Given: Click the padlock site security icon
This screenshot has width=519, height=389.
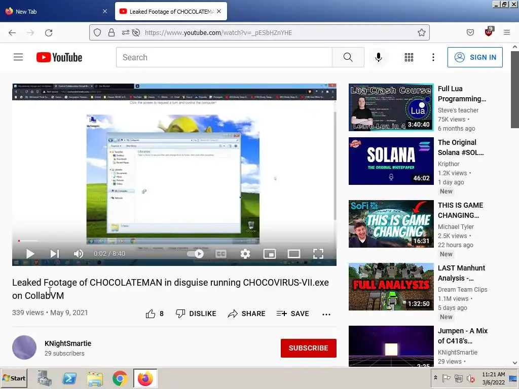Looking at the screenshot, I should [x=112, y=32].
